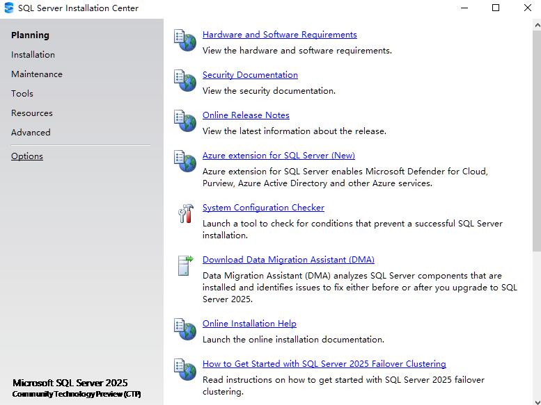Click the globe icon beside Online Installation Help

point(185,329)
